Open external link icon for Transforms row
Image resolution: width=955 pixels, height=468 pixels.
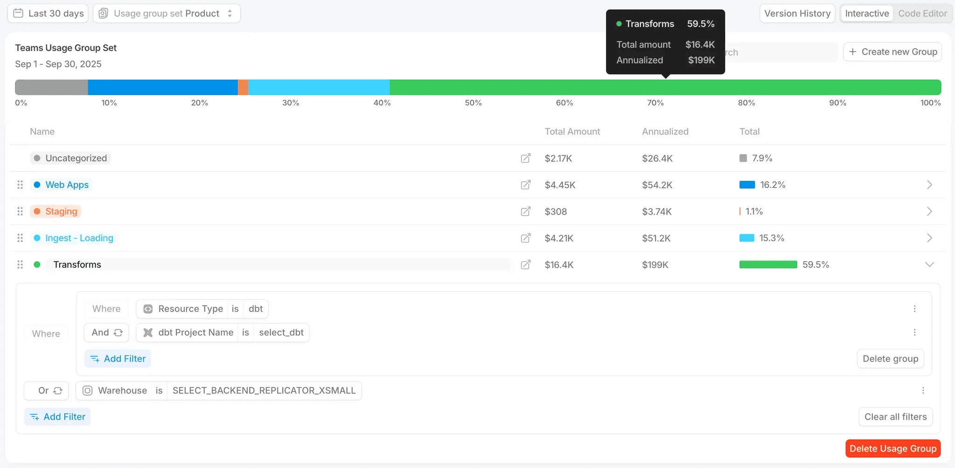click(x=526, y=265)
